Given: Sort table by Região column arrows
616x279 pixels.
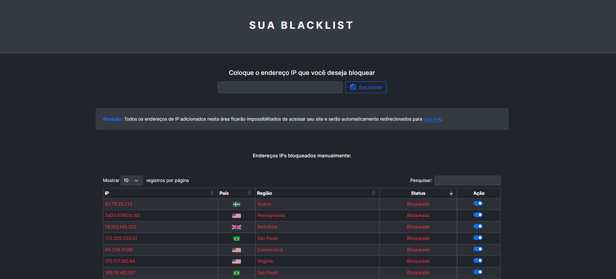Looking at the screenshot, I should click(x=373, y=193).
